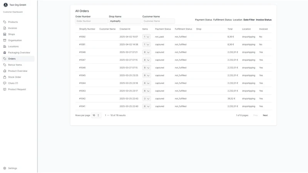The height and width of the screenshot is (173, 308).
Task: Expand items dropdown for order #1048
Action: point(146,52)
